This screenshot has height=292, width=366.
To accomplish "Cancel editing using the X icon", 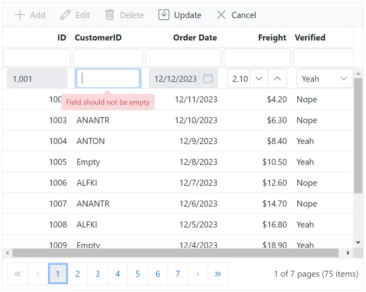I will click(221, 15).
